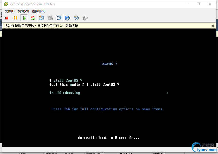Maximize the test console window

click(x=198, y=4)
